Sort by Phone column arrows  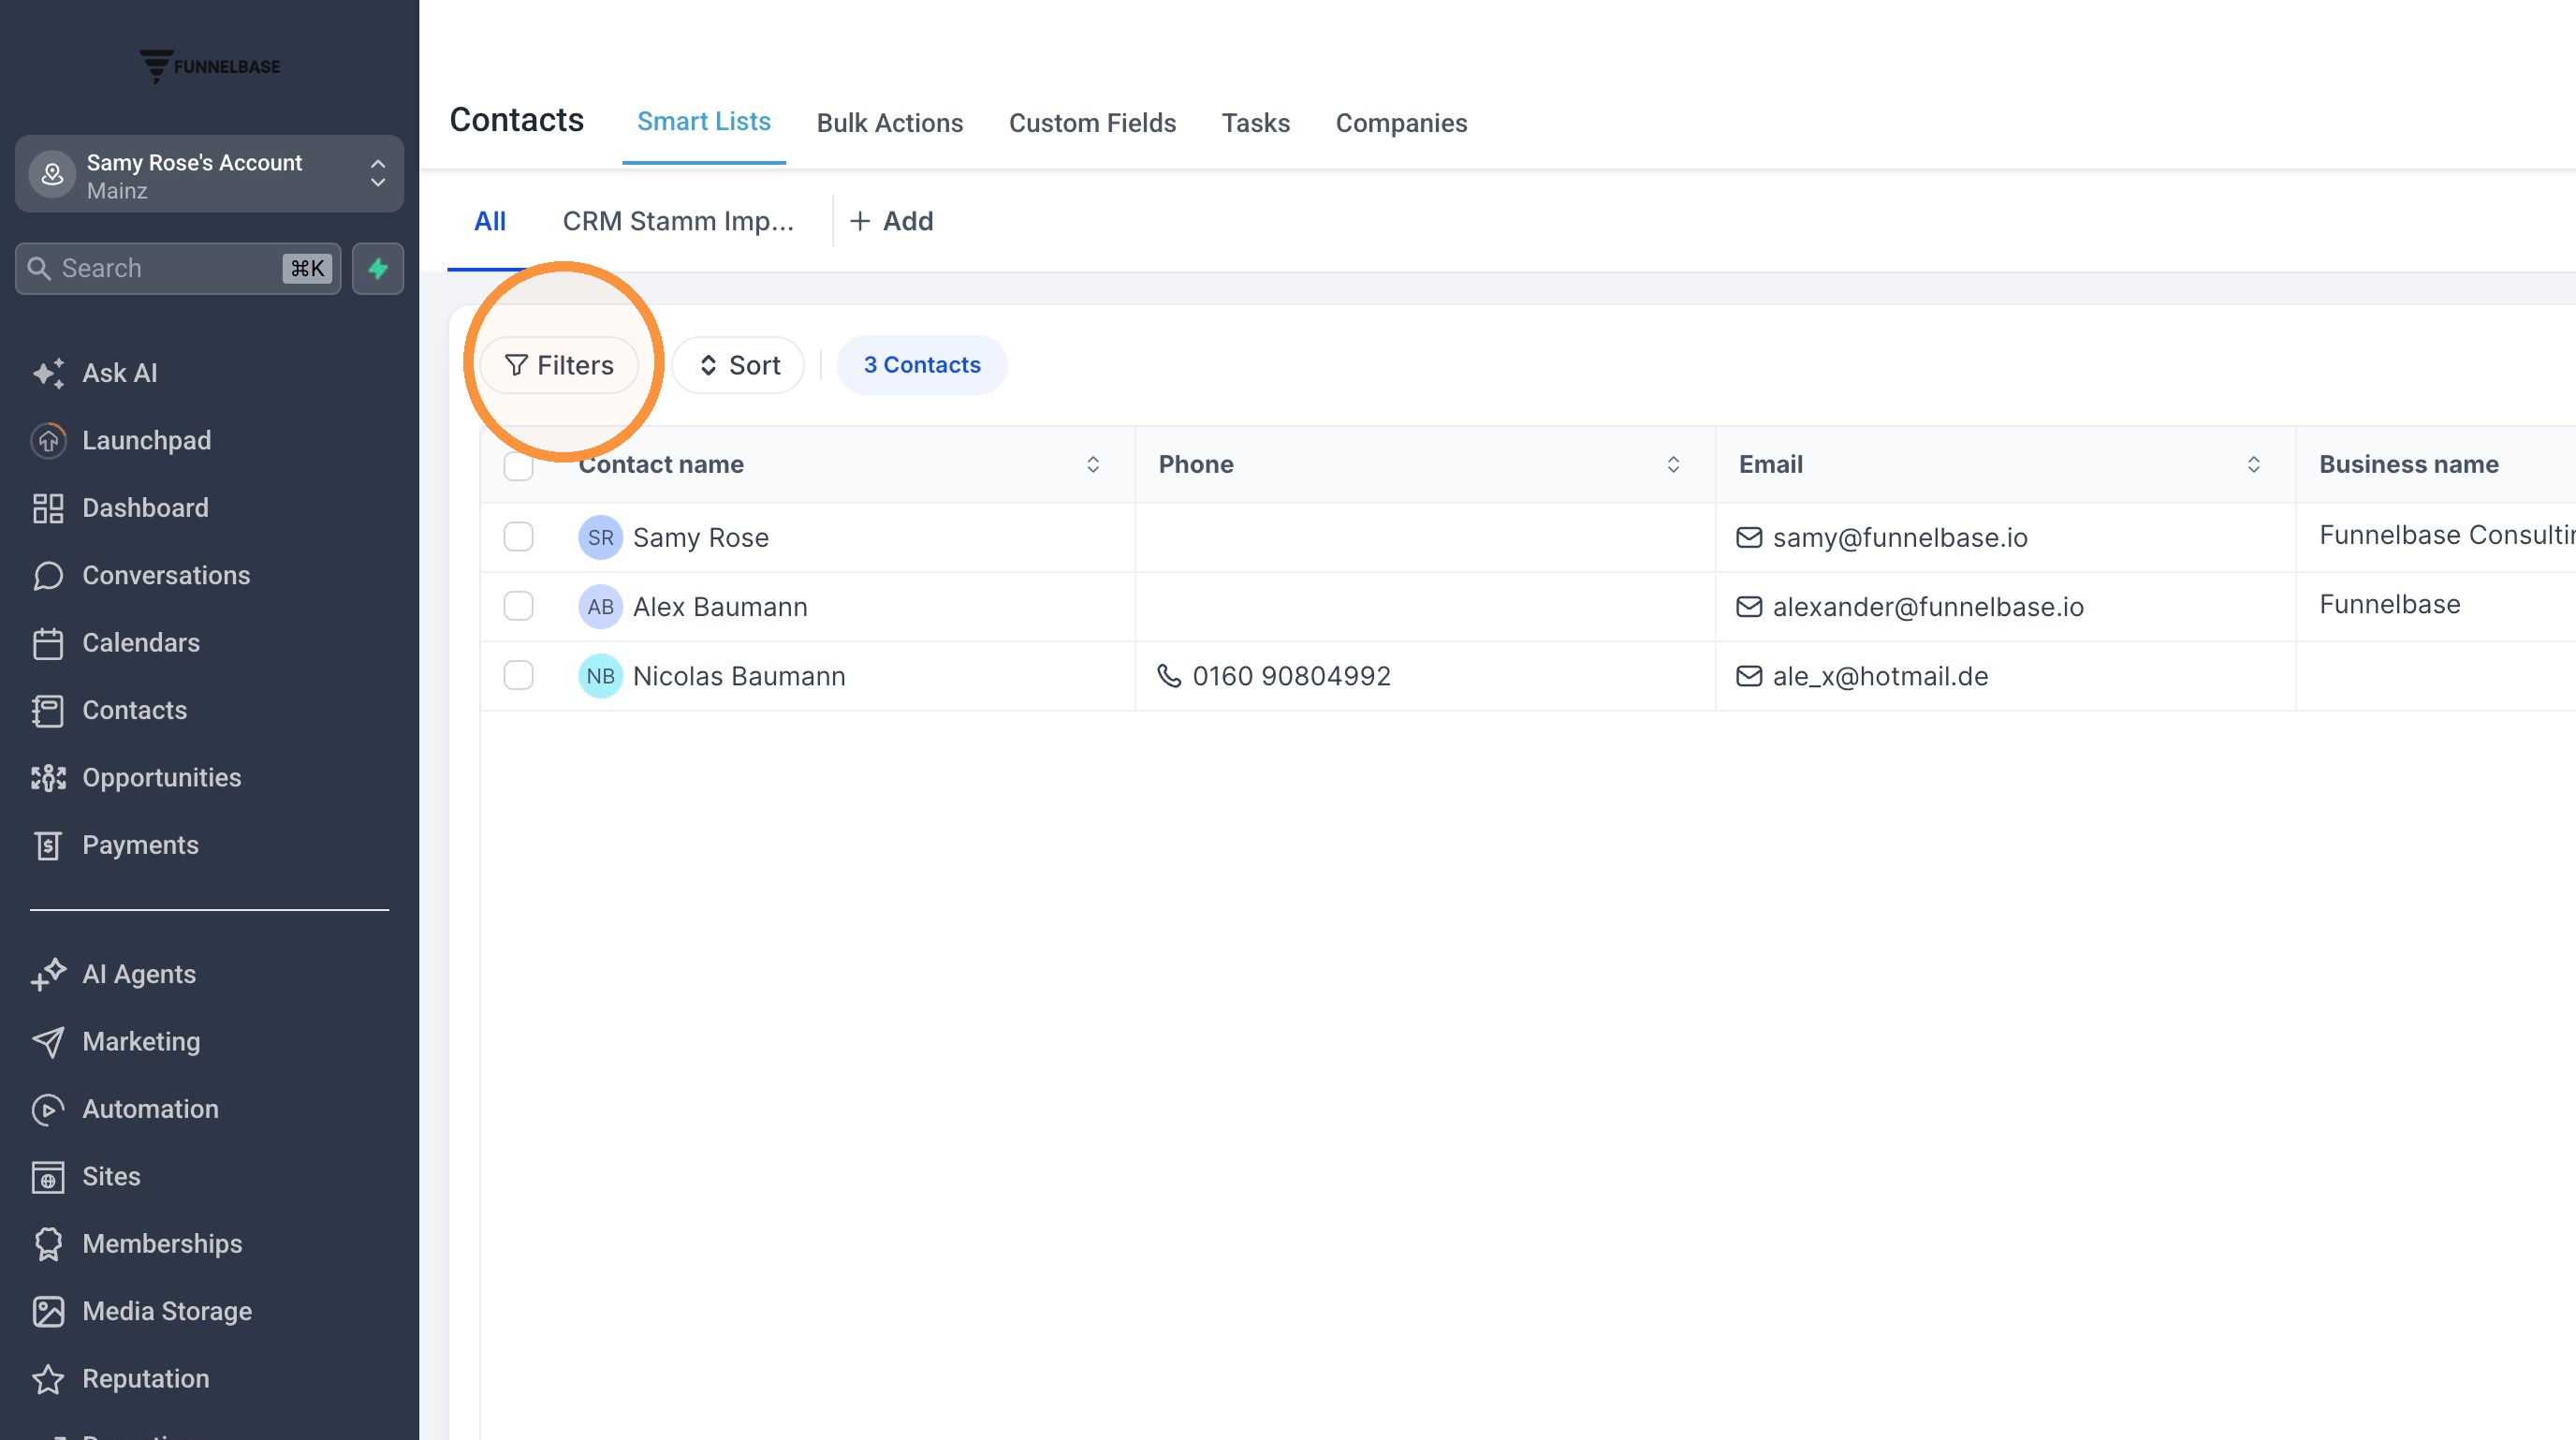coord(1673,465)
